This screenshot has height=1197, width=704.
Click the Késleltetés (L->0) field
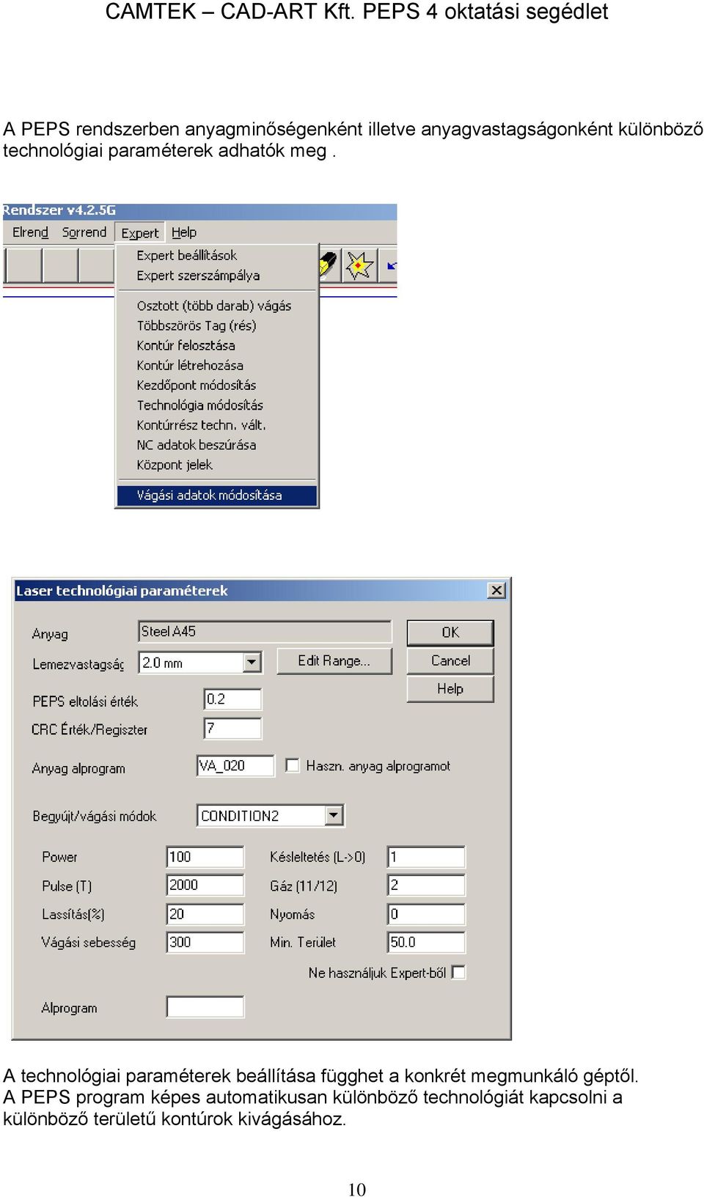[x=426, y=857]
